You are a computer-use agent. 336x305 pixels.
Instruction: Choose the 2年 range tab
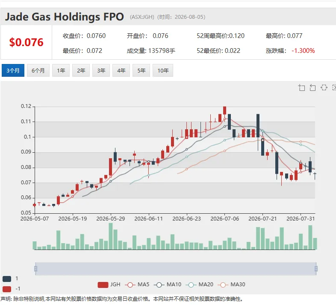pos(81,70)
